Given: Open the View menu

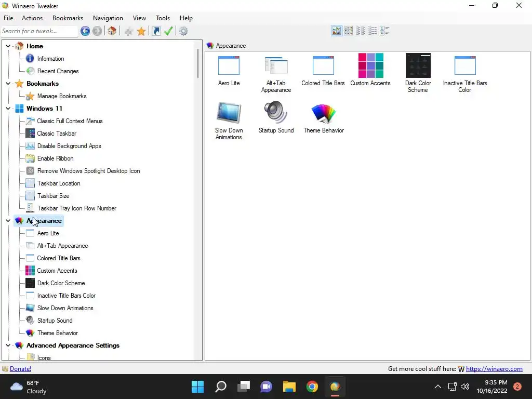Looking at the screenshot, I should pyautogui.click(x=139, y=18).
